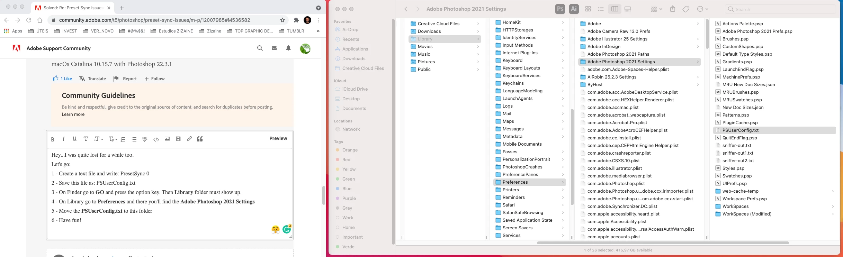
Task: Open search in Adobe Support Community header
Action: click(x=260, y=48)
